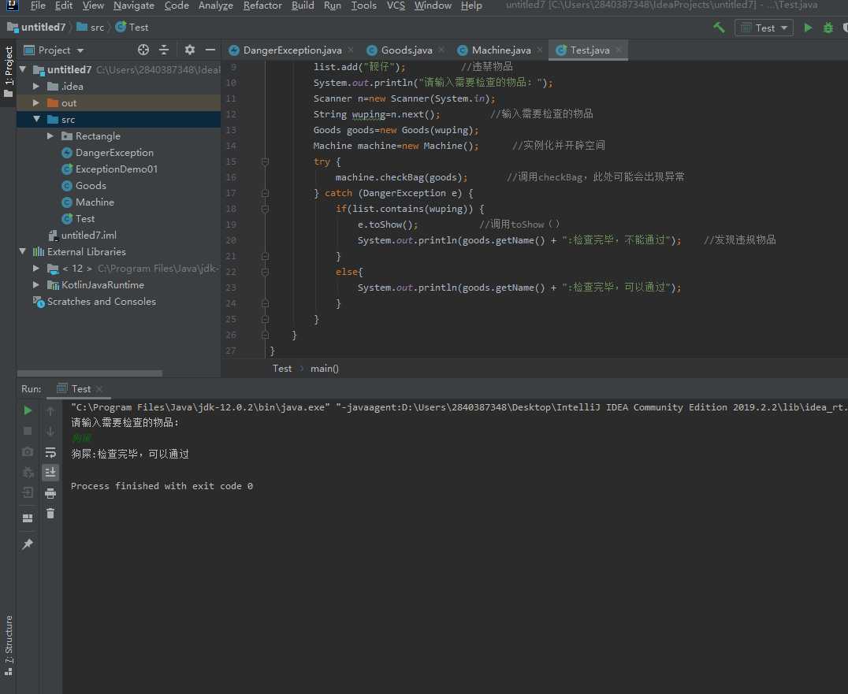
Task: Close the Test.java tab
Action: pos(618,50)
